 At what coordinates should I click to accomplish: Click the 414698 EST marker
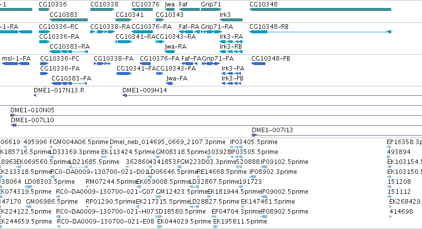[x=391, y=217]
